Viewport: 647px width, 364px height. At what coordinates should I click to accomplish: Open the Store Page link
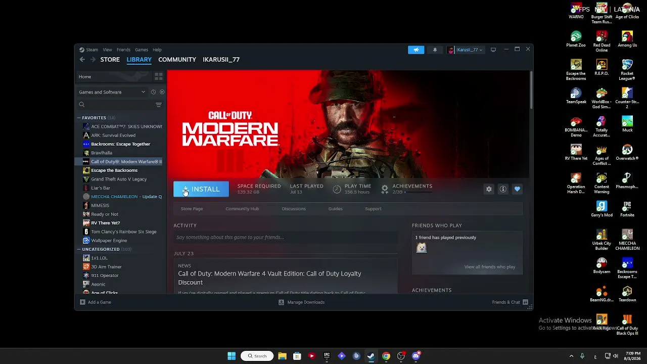tap(192, 209)
